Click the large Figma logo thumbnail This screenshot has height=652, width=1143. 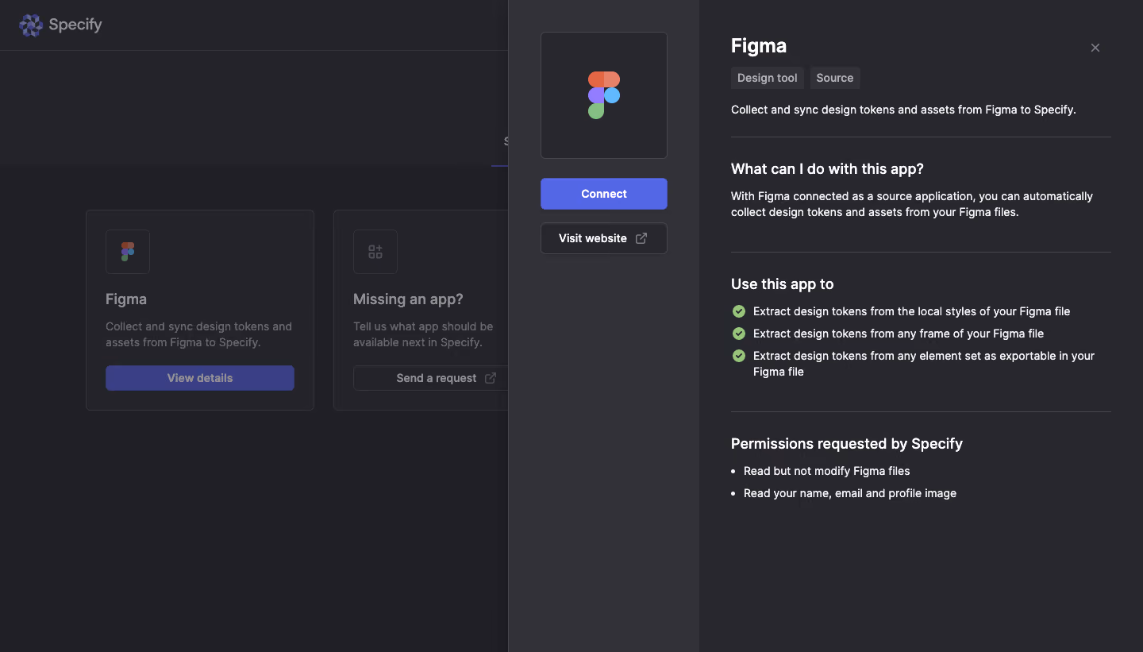(604, 95)
